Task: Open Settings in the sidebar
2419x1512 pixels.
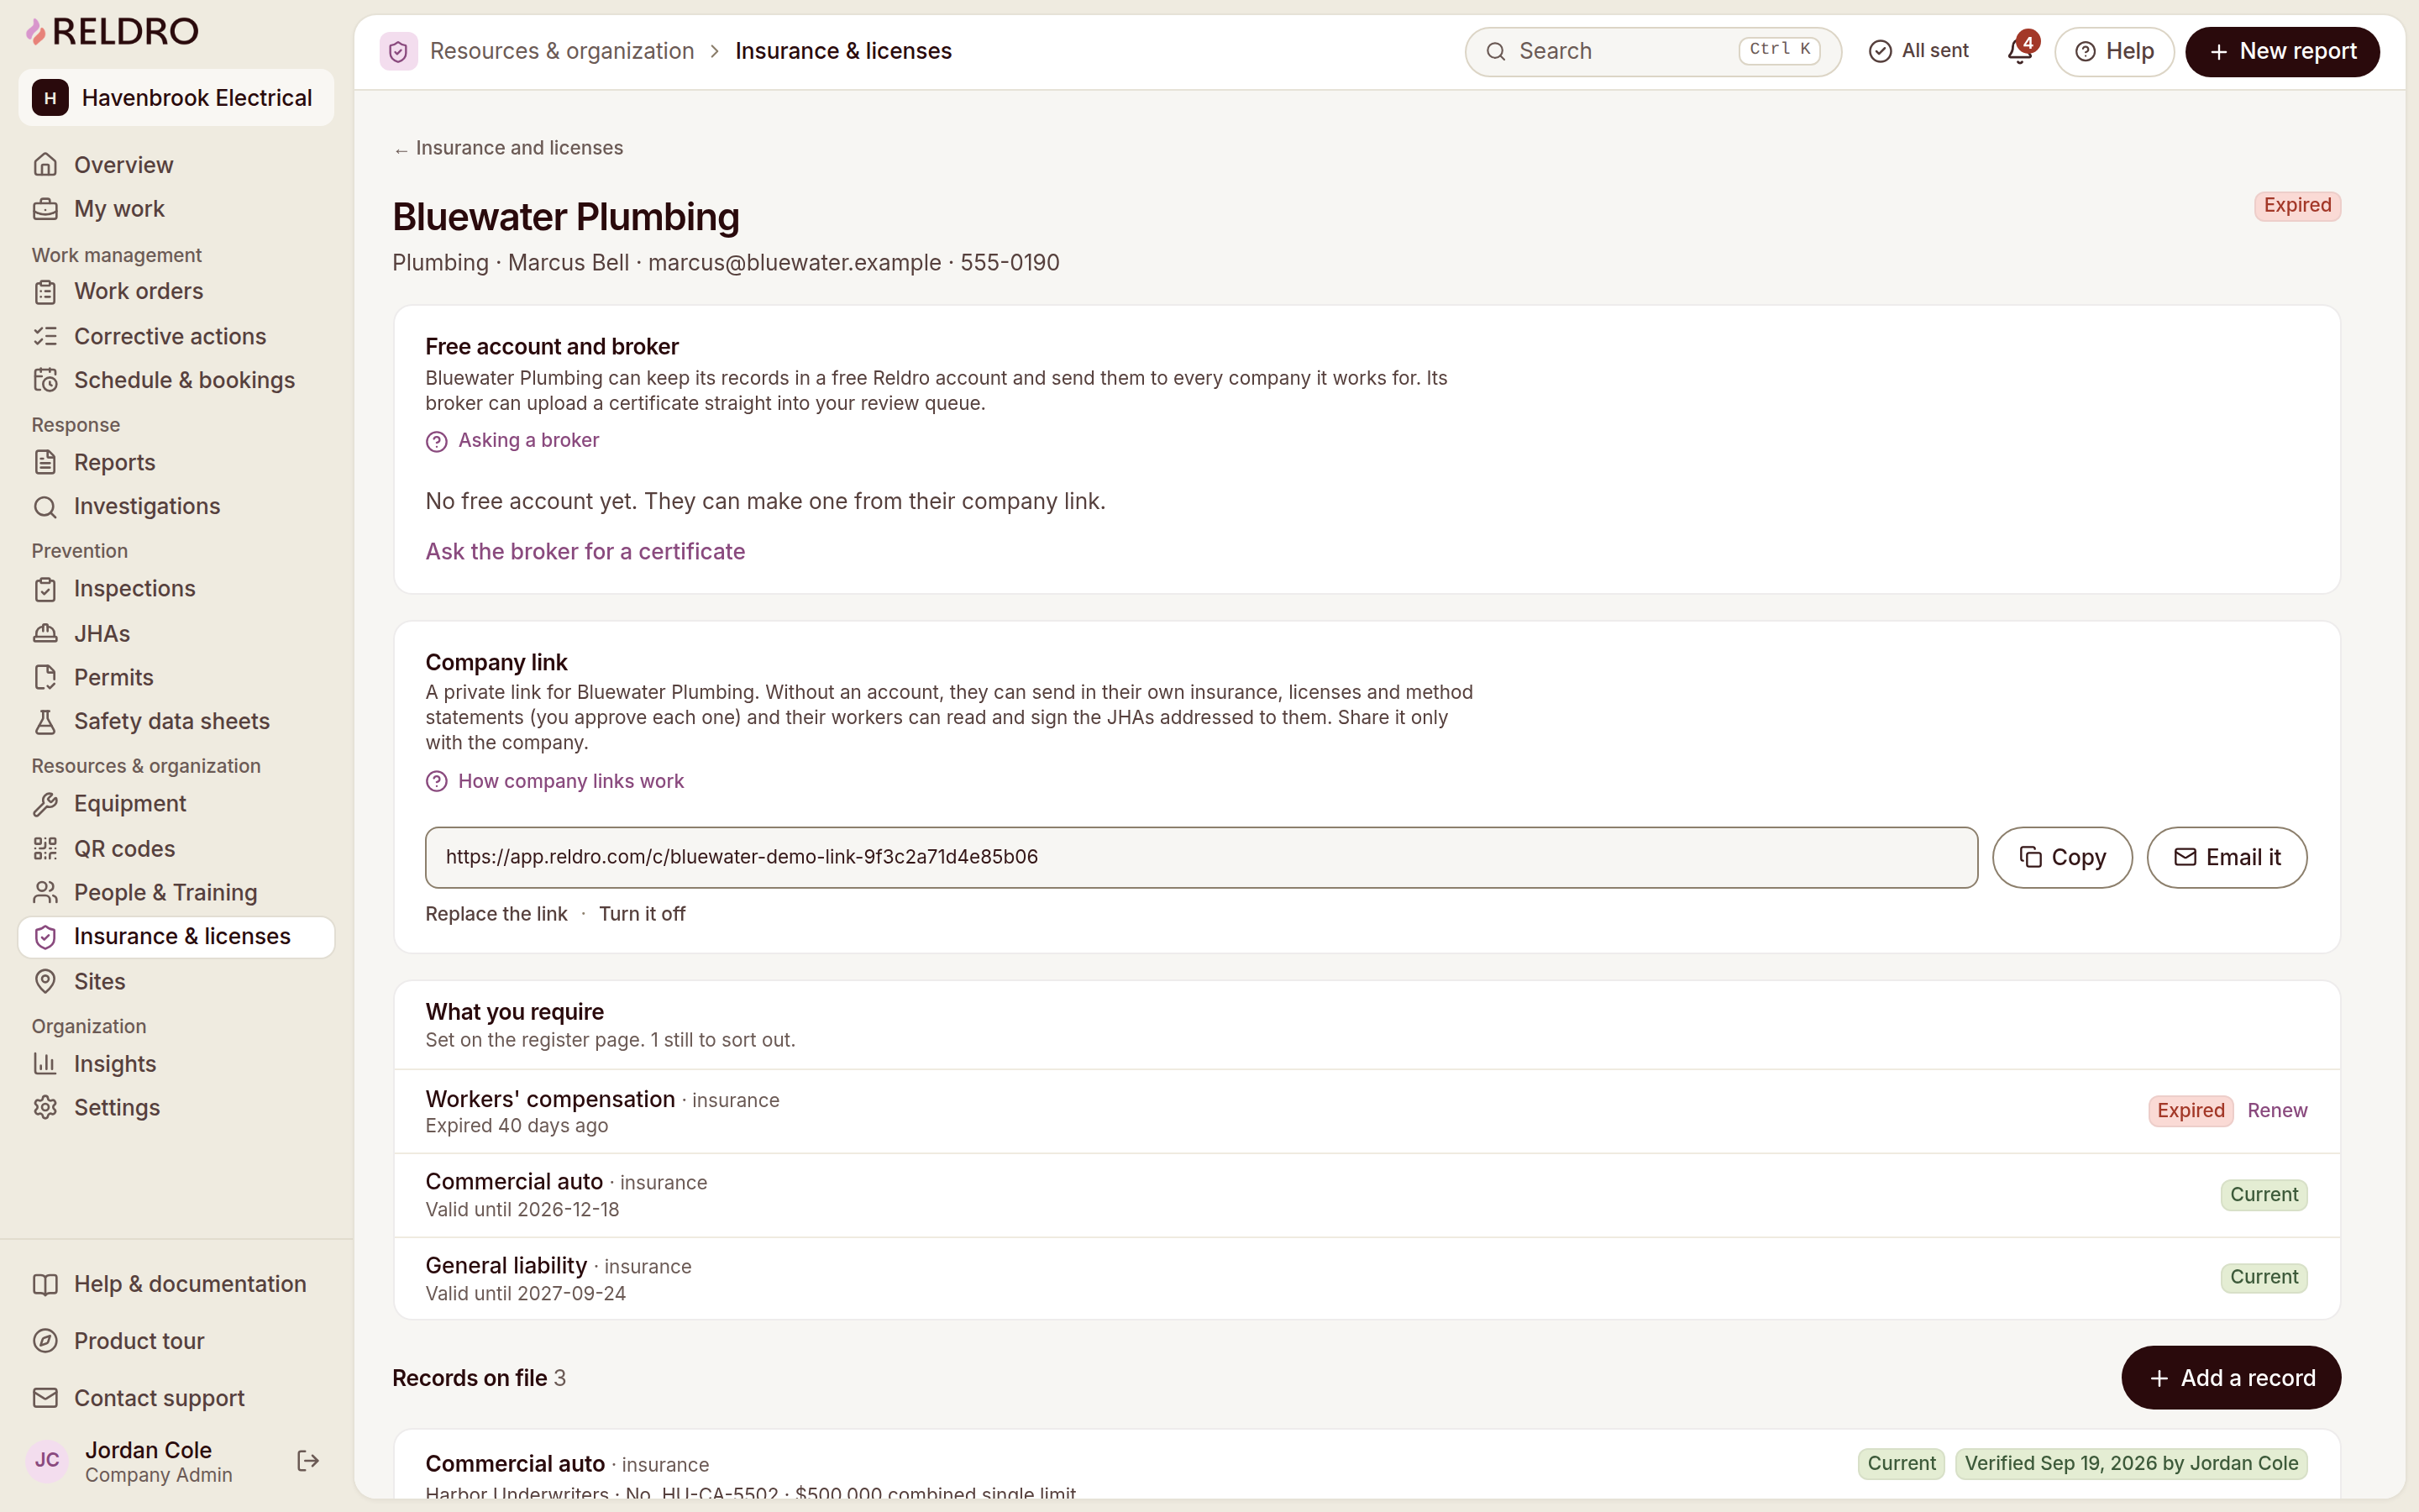Action: [x=176, y=1107]
